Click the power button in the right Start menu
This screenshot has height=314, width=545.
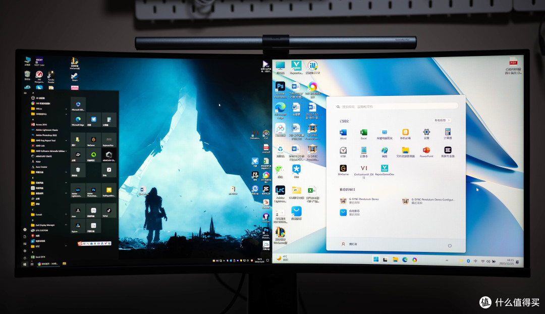tap(450, 245)
